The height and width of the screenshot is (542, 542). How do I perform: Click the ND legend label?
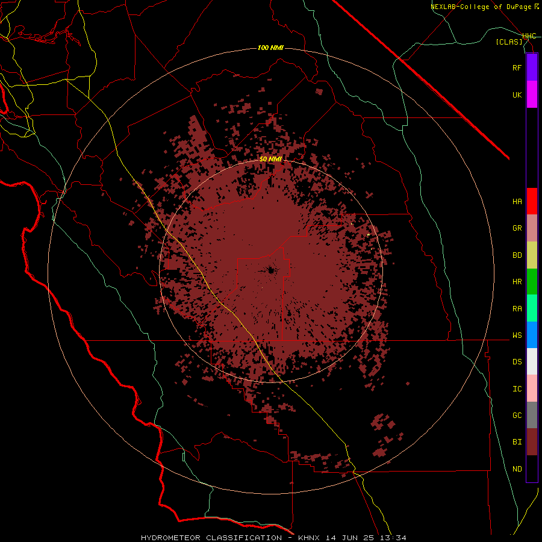[x=517, y=469]
